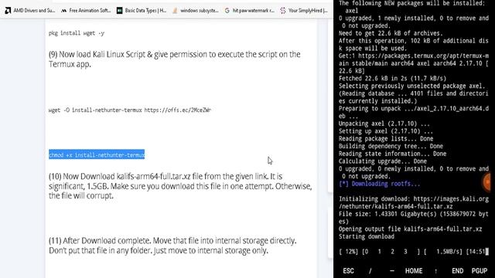Click the step (10) kalifs-arm64-full.tar.xz paragraph
Screen dimensions: 495x278
point(180,186)
